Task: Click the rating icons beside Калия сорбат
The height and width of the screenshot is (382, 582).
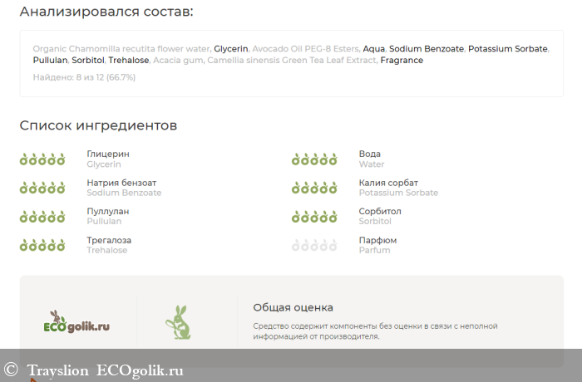Action: click(314, 188)
